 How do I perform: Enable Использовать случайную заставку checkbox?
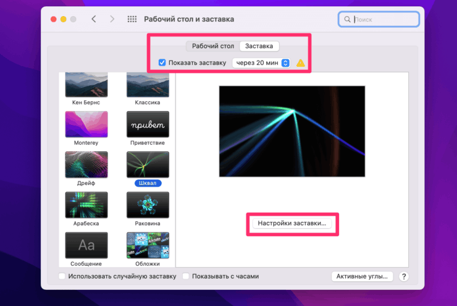tap(62, 276)
